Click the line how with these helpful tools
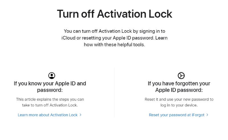 click(x=114, y=45)
